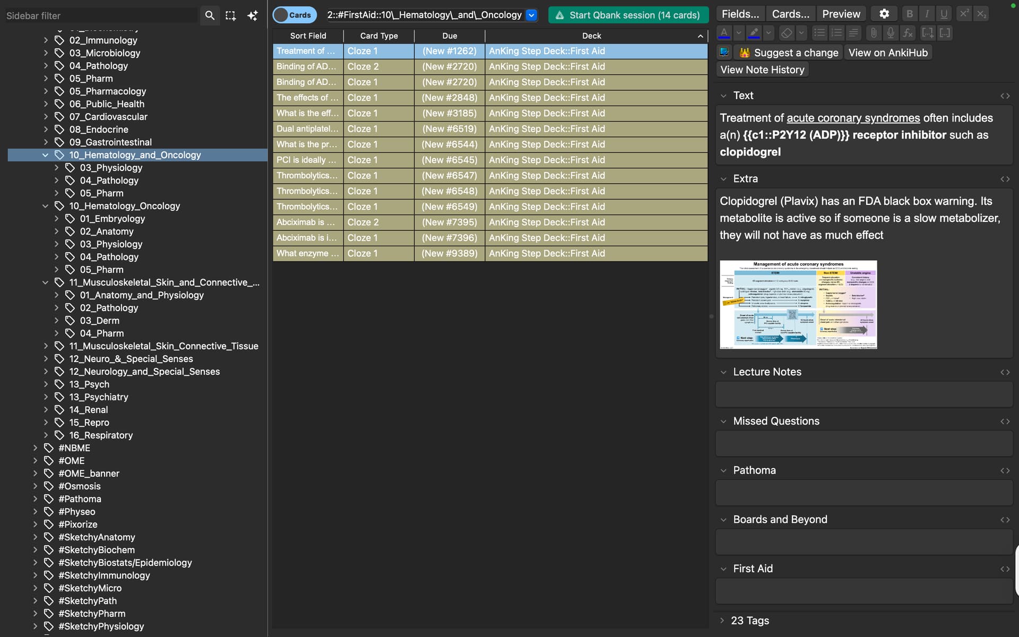Click Suggest a change
The image size is (1019, 637).
pyautogui.click(x=789, y=53)
